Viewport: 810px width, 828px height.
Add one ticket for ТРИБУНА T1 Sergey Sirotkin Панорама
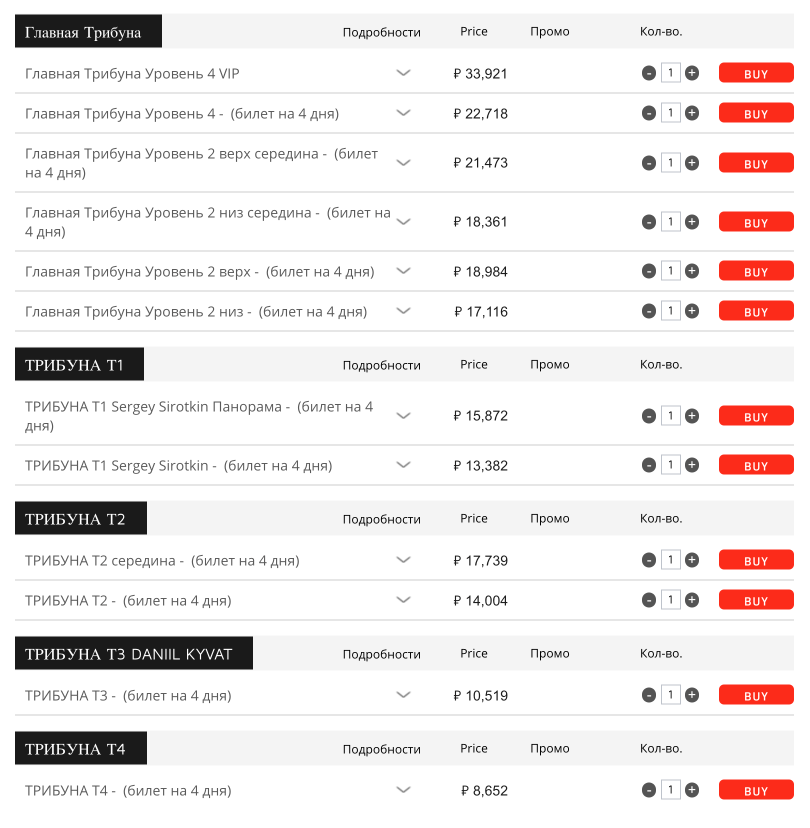[692, 415]
